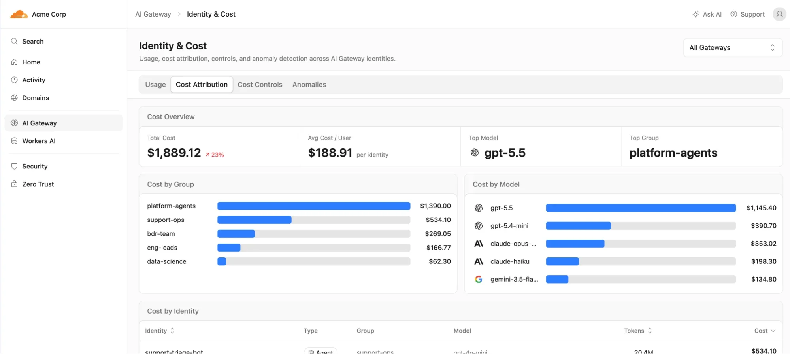Click the gpt-5.5 model cost bar
This screenshot has width=790, height=354.
[x=641, y=208]
